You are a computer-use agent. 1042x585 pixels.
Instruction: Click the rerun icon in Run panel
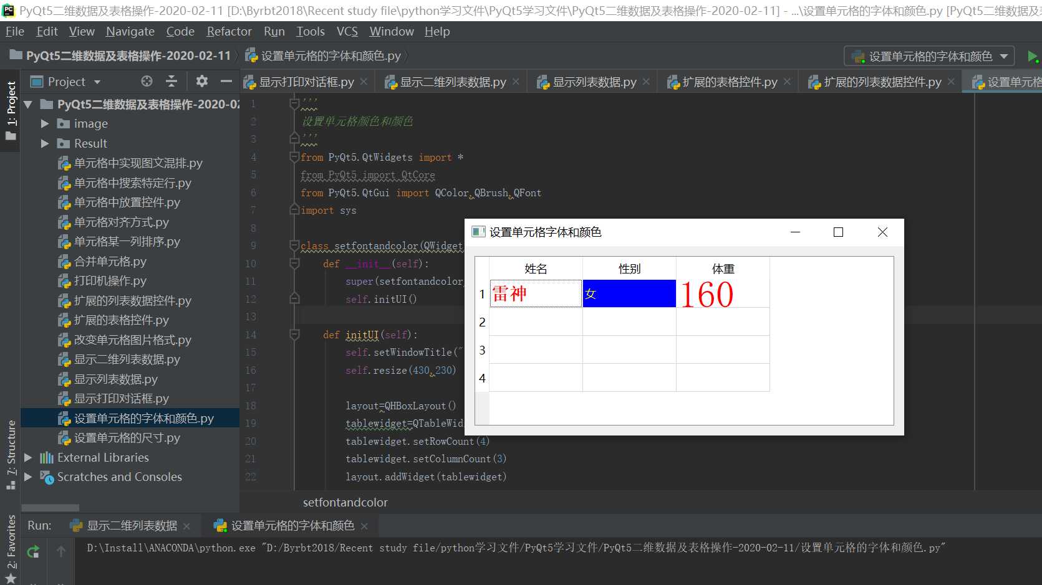[34, 551]
